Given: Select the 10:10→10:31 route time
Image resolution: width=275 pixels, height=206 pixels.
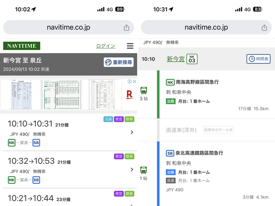Looking at the screenshot, I should [30, 124].
